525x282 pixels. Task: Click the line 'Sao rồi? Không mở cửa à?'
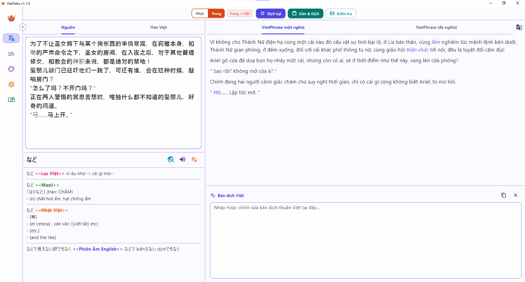[x=243, y=71]
